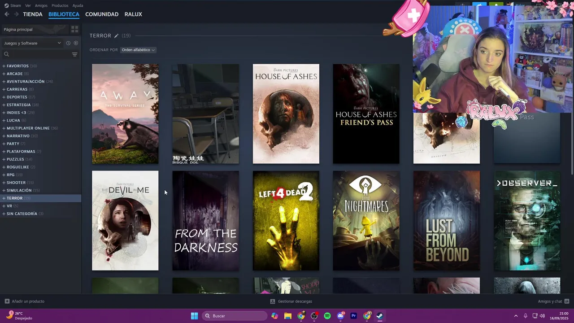Go back with the left arrow
Image resolution: width=574 pixels, height=323 pixels.
pyautogui.click(x=7, y=14)
